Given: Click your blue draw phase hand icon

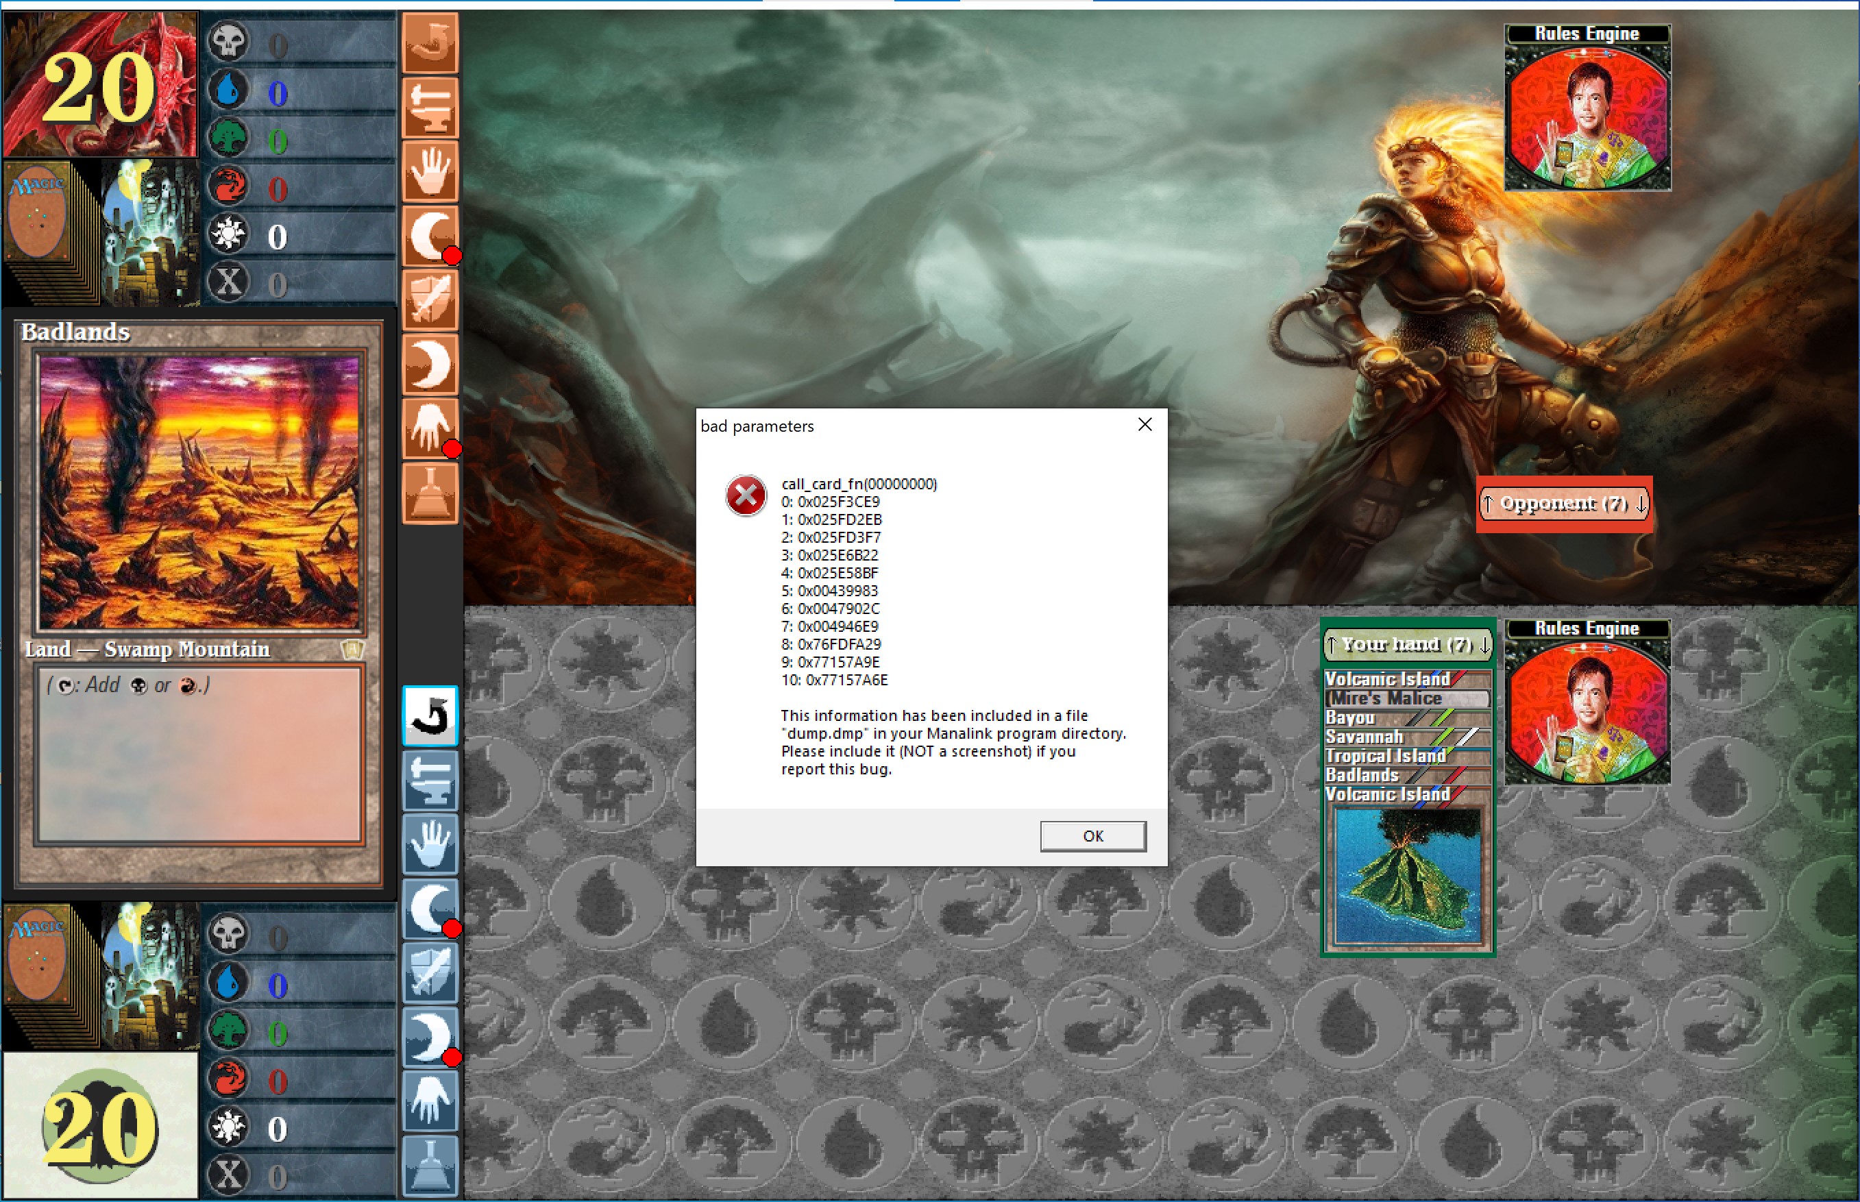Looking at the screenshot, I should coord(430,844).
